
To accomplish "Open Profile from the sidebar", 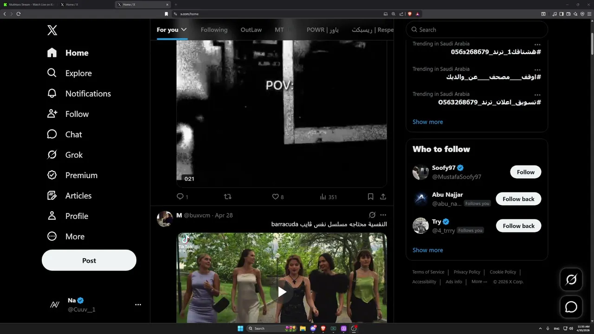I will (x=68, y=216).
